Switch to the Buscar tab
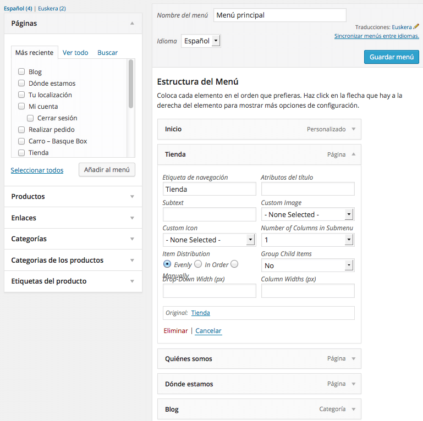423x421 pixels. pos(107,53)
